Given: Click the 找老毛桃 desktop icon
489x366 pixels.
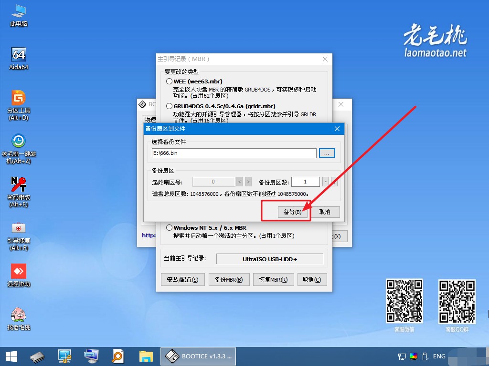Looking at the screenshot, I should 19,318.
